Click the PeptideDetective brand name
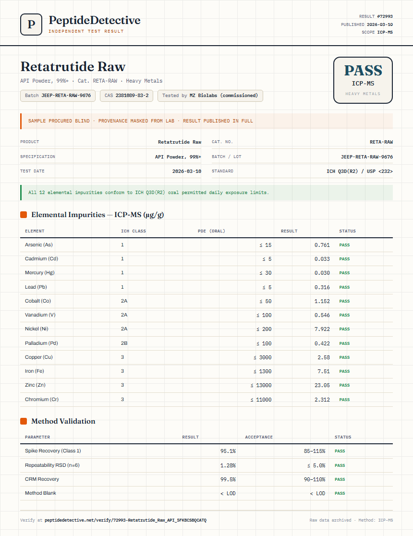The height and width of the screenshot is (536, 413). coord(94,20)
